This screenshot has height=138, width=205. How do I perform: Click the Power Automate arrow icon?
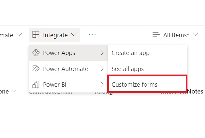click(x=36, y=69)
